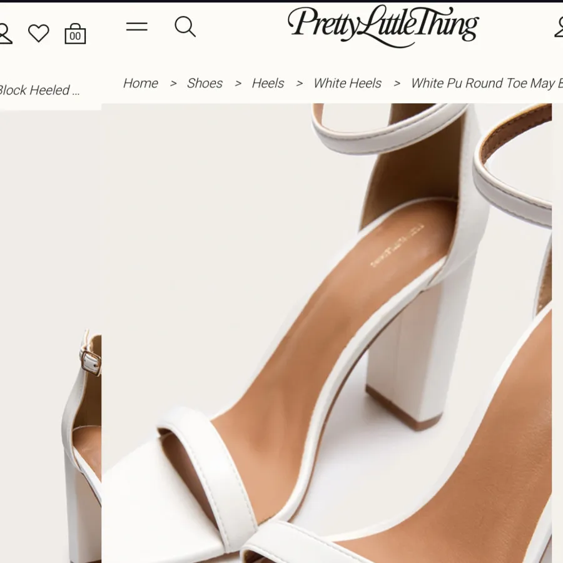The image size is (563, 563).
Task: Open the main white block heel image
Action: (x=325, y=332)
